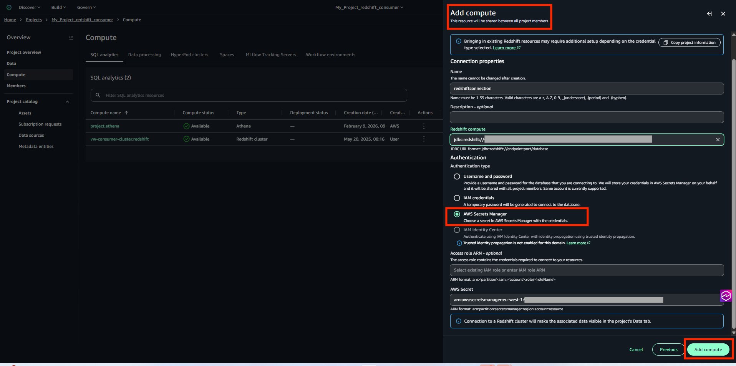
Task: Open Subscription requests in sidebar
Action: pyautogui.click(x=40, y=124)
